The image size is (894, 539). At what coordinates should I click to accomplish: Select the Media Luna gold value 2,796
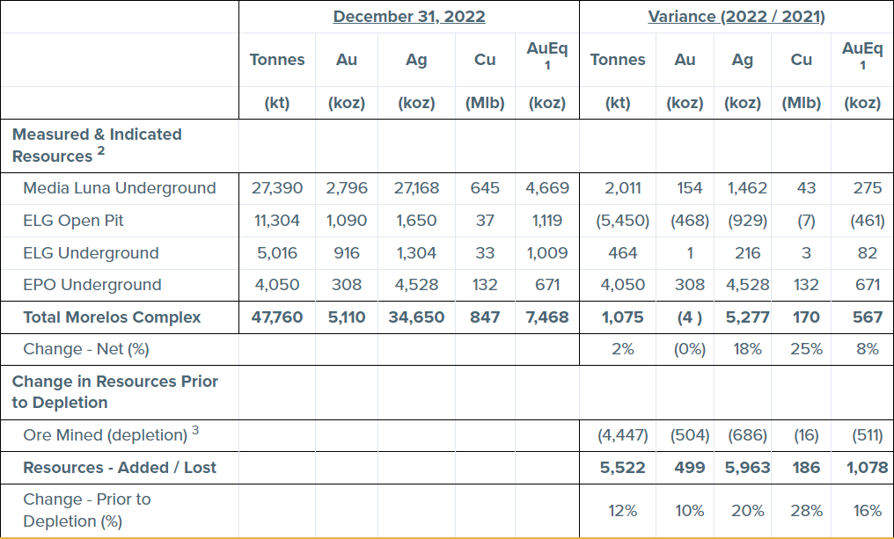pyautogui.click(x=347, y=188)
